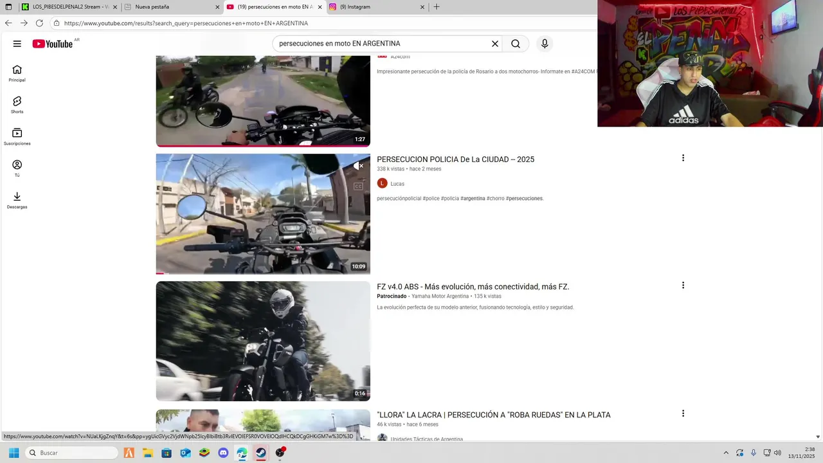Close the Nueva pestaña tab
The image size is (823, 463).
[217, 7]
